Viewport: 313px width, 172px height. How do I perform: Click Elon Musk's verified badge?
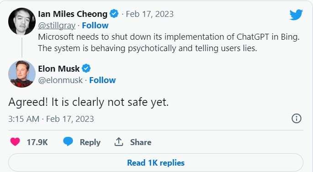pyautogui.click(x=86, y=68)
